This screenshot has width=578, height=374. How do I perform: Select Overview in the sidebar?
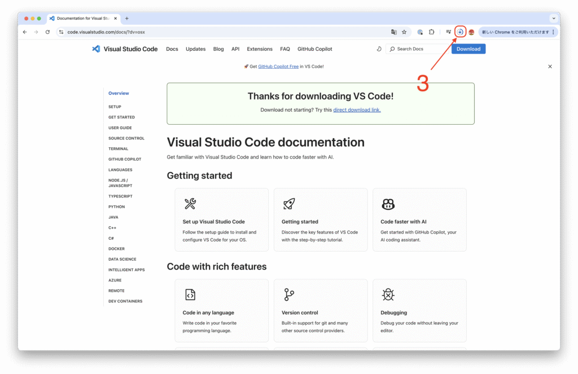[x=119, y=93]
